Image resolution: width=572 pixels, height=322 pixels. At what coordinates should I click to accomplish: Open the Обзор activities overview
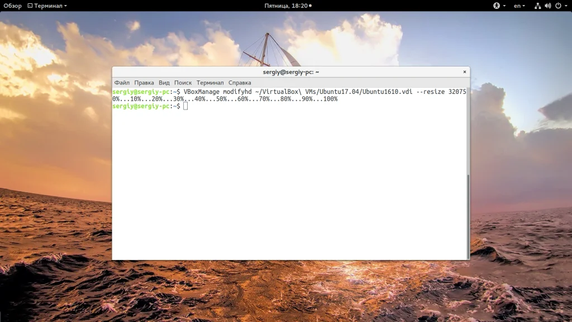[12, 6]
